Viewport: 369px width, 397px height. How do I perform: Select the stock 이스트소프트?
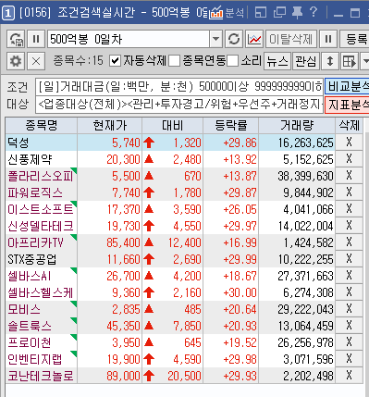point(41,209)
